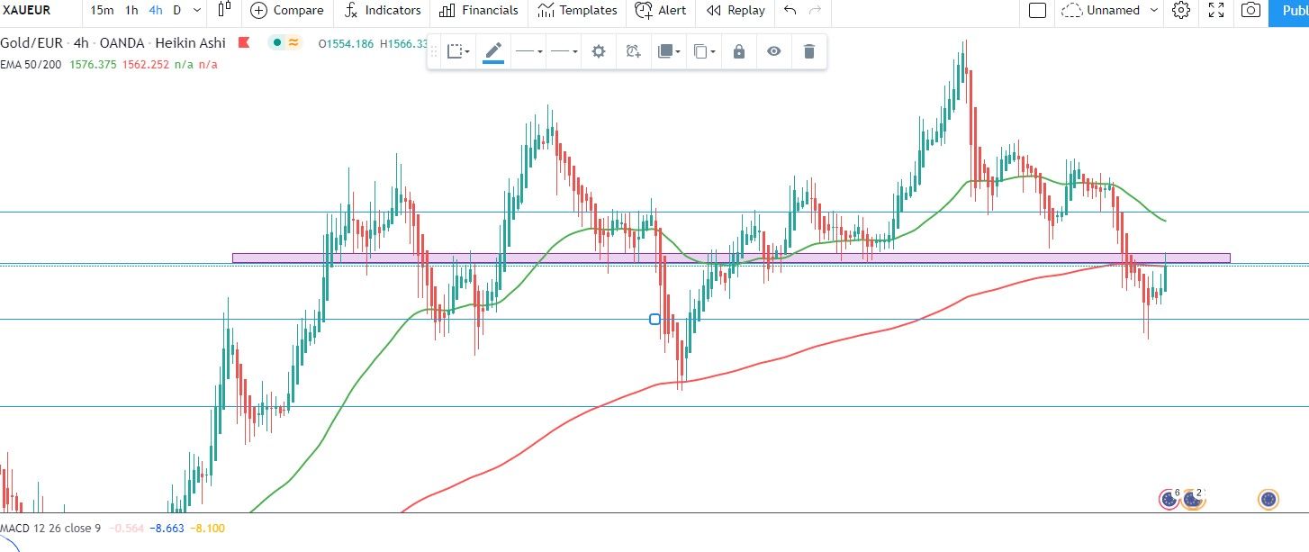
Task: Open the line style dropdown
Action: coord(564,52)
